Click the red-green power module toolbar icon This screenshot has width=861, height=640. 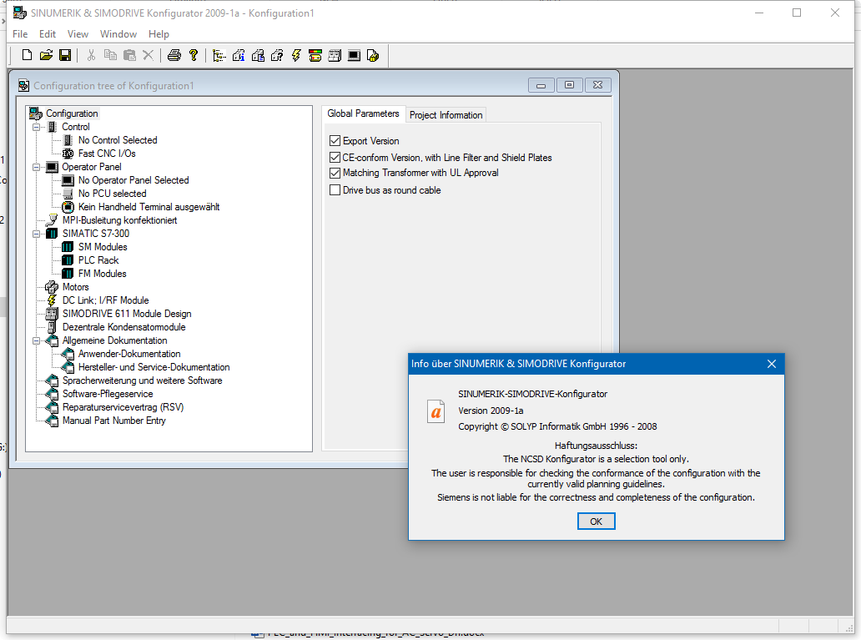tap(315, 55)
